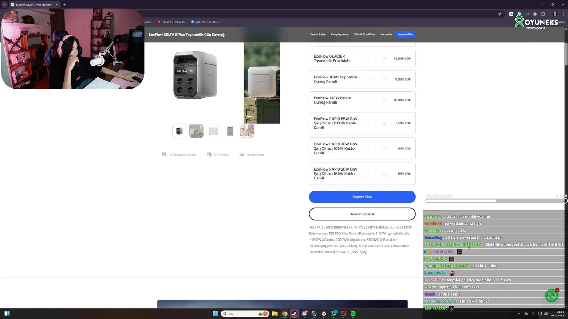Screen dimensions: 568x319
Task: Go to the Karşılaştırma section
Action: (x=339, y=35)
